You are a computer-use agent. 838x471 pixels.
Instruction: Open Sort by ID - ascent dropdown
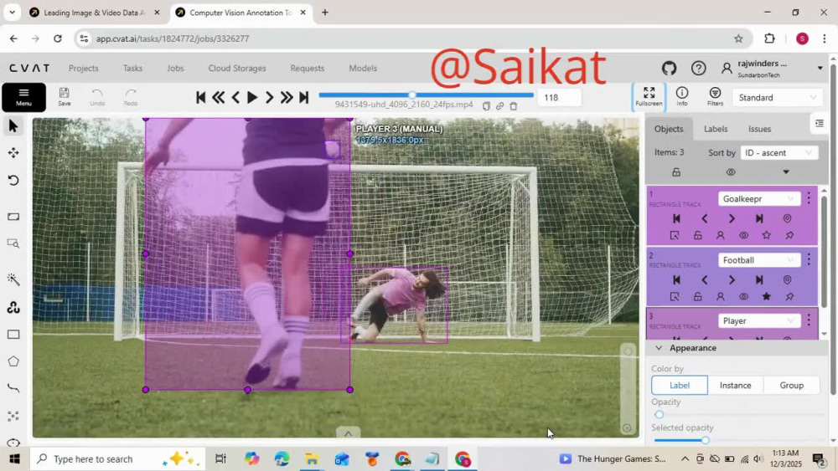(x=779, y=153)
